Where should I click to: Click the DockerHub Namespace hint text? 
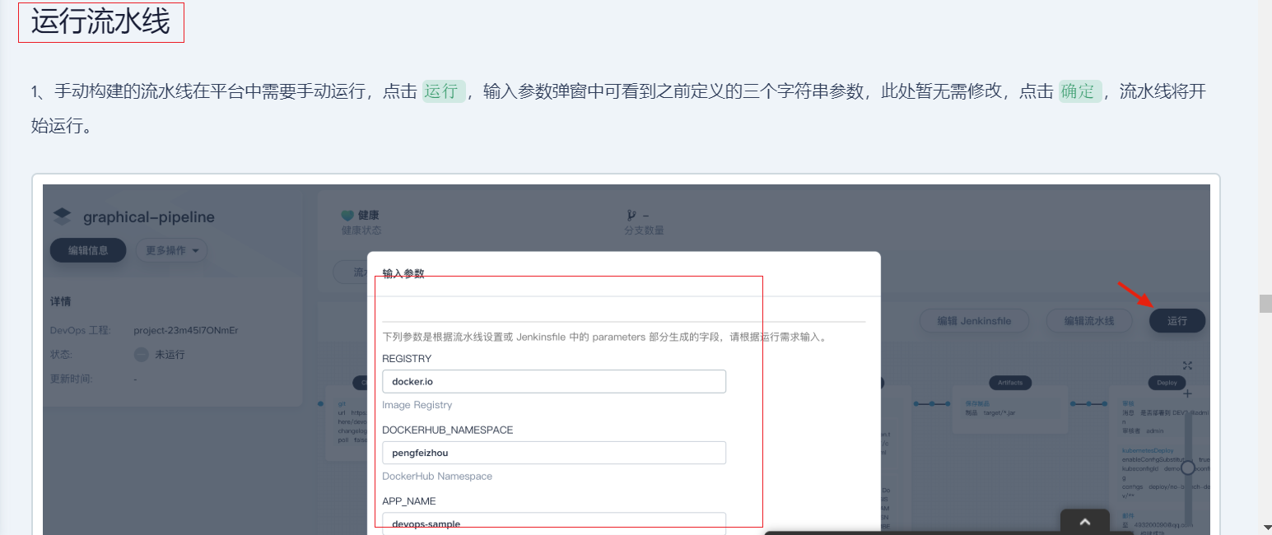tap(437, 476)
